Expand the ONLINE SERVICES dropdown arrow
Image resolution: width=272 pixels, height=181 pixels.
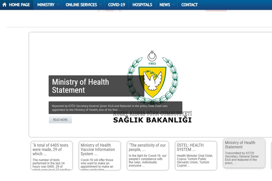pos(101,5)
